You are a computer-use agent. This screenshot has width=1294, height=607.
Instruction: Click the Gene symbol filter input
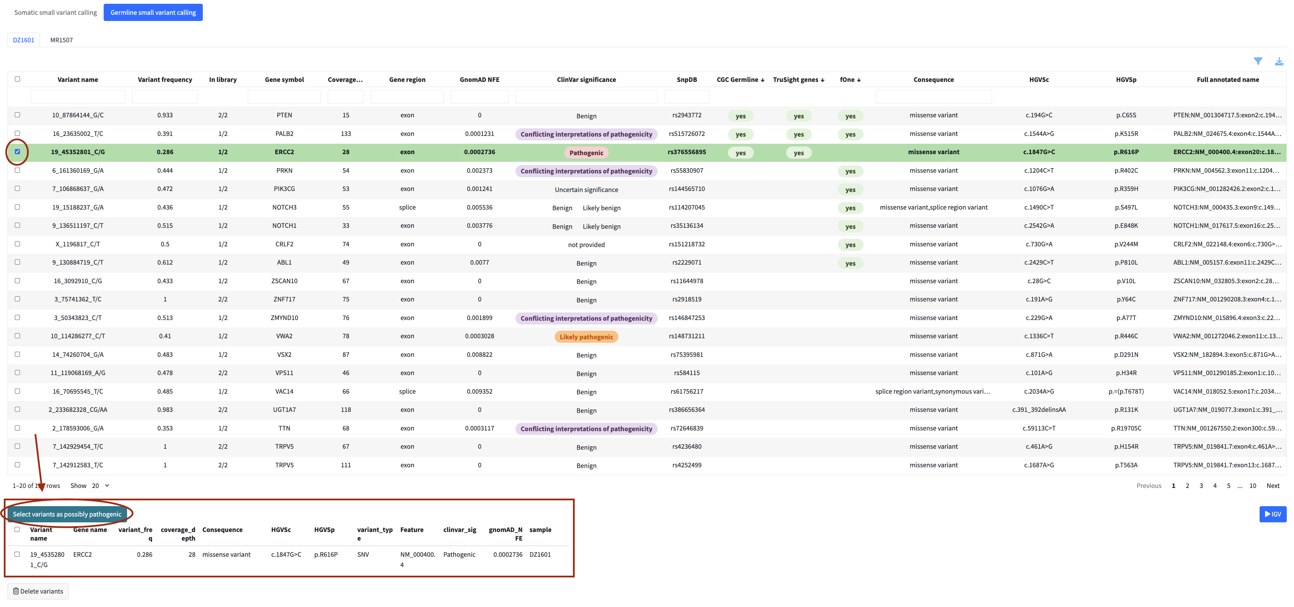click(x=284, y=96)
